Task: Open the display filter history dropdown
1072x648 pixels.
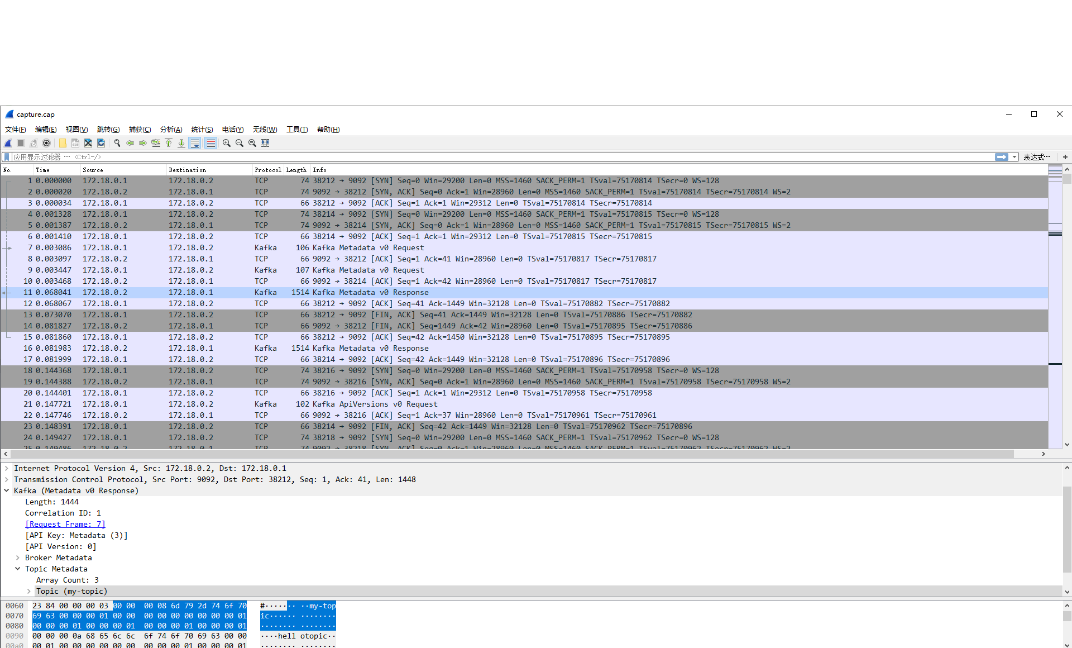Action: [1014, 157]
